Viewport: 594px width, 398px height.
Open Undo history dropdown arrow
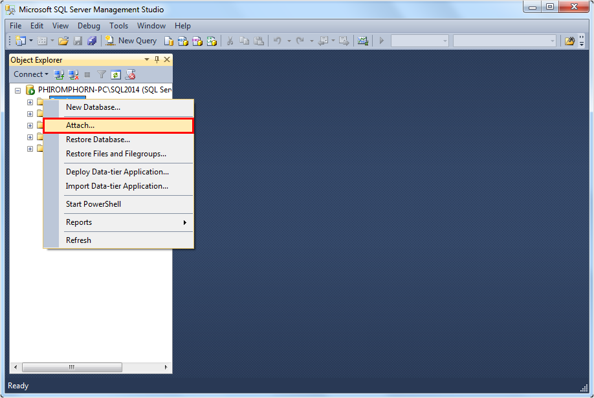289,41
